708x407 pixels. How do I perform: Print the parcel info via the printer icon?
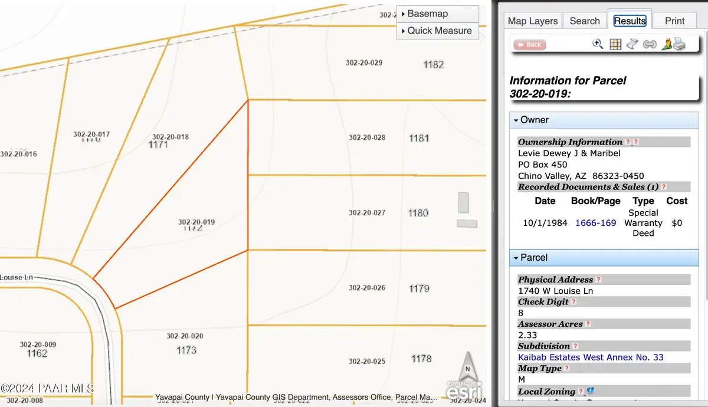click(x=678, y=44)
